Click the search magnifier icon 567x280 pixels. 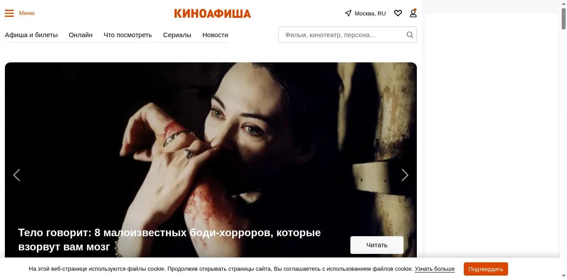[410, 35]
